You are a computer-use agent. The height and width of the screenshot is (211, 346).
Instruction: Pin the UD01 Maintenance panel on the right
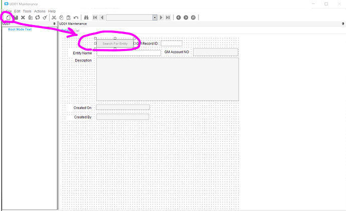342,23
